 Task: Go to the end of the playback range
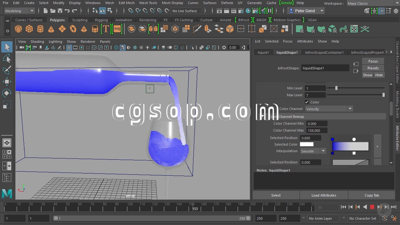(394, 207)
